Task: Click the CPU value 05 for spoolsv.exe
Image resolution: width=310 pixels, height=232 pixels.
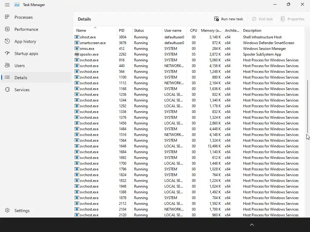Action: [193, 54]
